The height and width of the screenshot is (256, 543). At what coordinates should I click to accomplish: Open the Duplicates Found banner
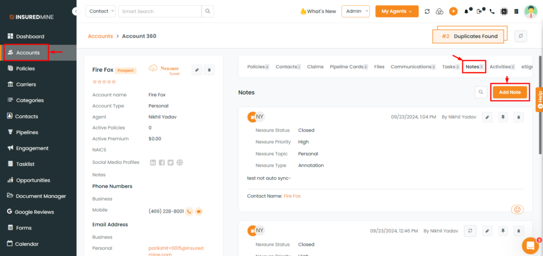[x=468, y=36]
